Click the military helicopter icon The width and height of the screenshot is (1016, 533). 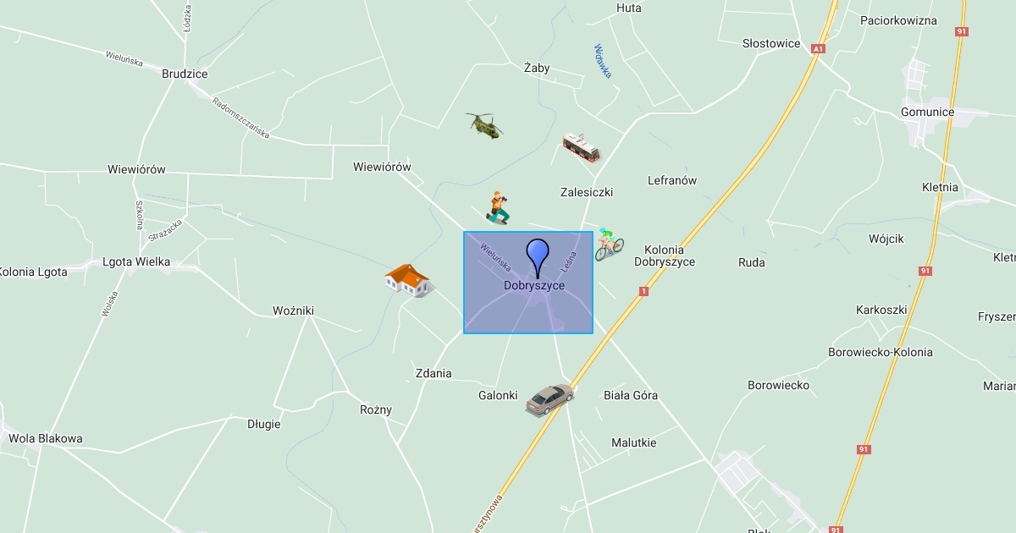(x=484, y=125)
